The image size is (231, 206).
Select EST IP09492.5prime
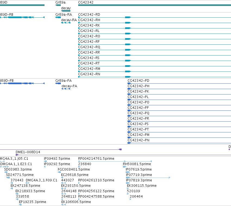(x=57, y=159)
